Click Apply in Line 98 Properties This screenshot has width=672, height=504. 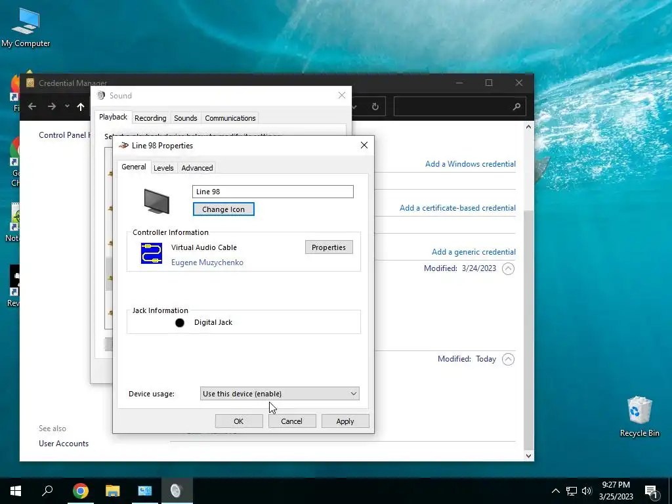click(x=345, y=421)
